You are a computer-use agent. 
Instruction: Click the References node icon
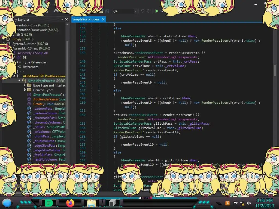click(x=19, y=67)
